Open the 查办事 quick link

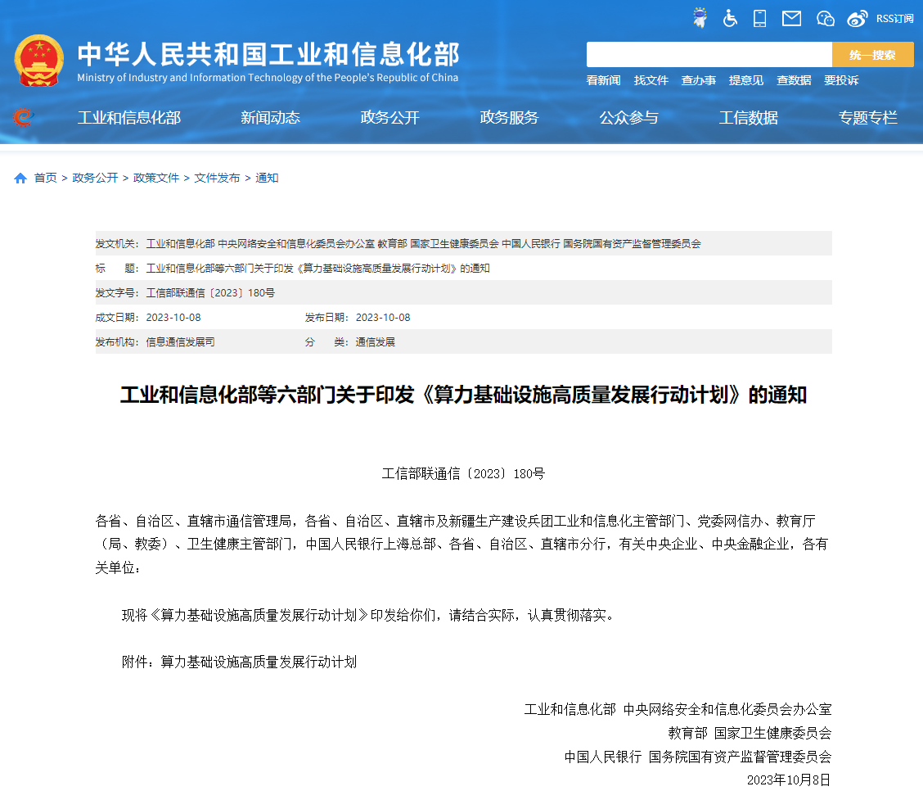[x=699, y=80]
